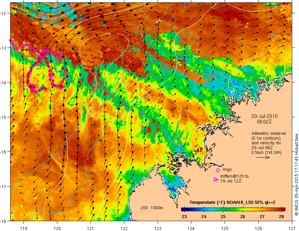Click the 'Argo' legend label
The width and height of the screenshot is (299, 231).
click(227, 170)
